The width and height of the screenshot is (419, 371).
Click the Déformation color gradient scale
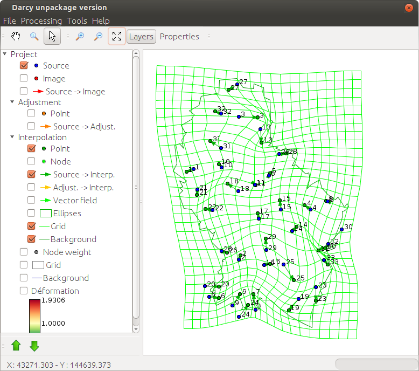pyautogui.click(x=35, y=315)
